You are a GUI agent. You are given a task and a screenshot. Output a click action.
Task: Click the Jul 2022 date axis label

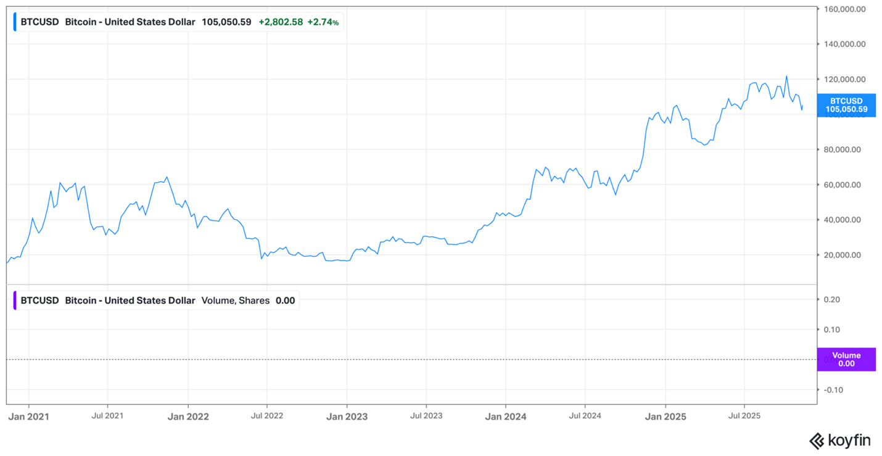pos(267,416)
